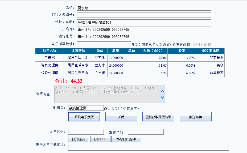Image resolution: width=247 pixels, height=153 pixels.
Task: Click the empty 纳税人识别号 field
Action: pos(144,15)
